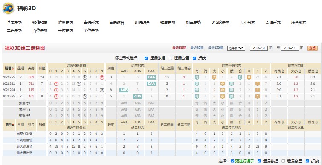
Task: Show 最近50期 results
Action: 179,48
